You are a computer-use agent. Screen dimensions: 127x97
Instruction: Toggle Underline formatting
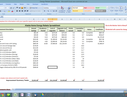[x=1, y=11]
